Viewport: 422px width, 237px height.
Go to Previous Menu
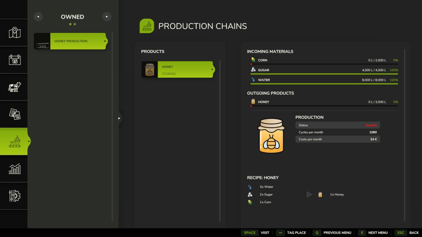click(x=332, y=233)
